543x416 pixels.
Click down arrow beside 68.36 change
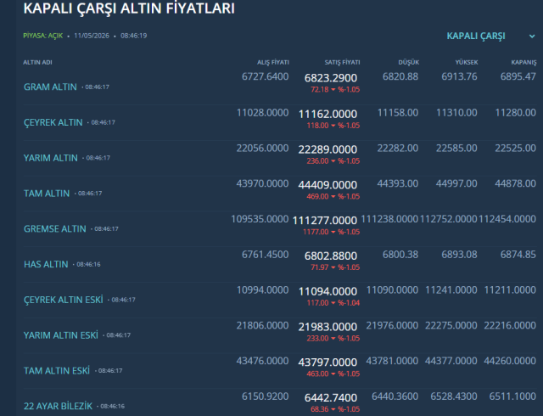(x=333, y=409)
